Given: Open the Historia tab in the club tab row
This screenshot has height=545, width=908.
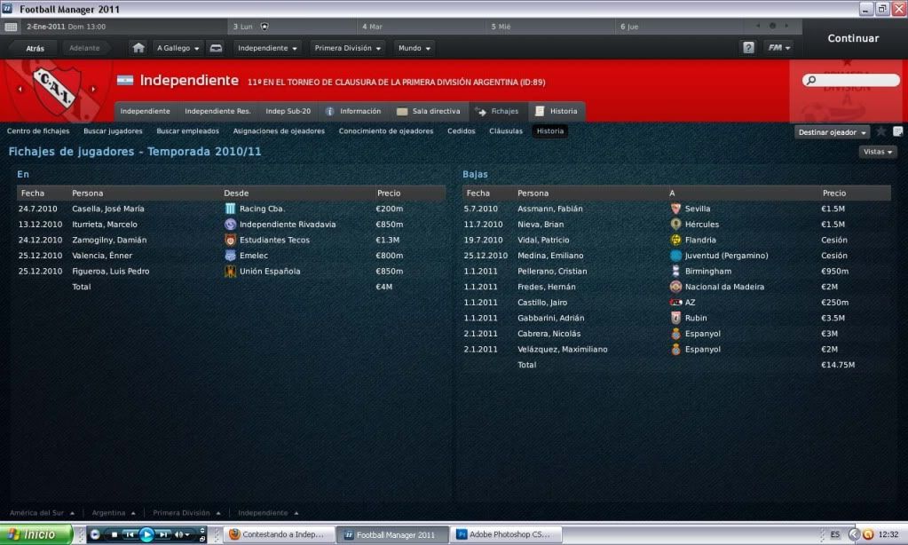Looking at the screenshot, I should (557, 111).
